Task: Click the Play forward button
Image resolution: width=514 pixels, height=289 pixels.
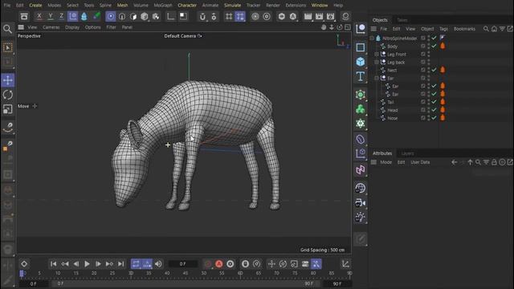Action: click(x=87, y=264)
